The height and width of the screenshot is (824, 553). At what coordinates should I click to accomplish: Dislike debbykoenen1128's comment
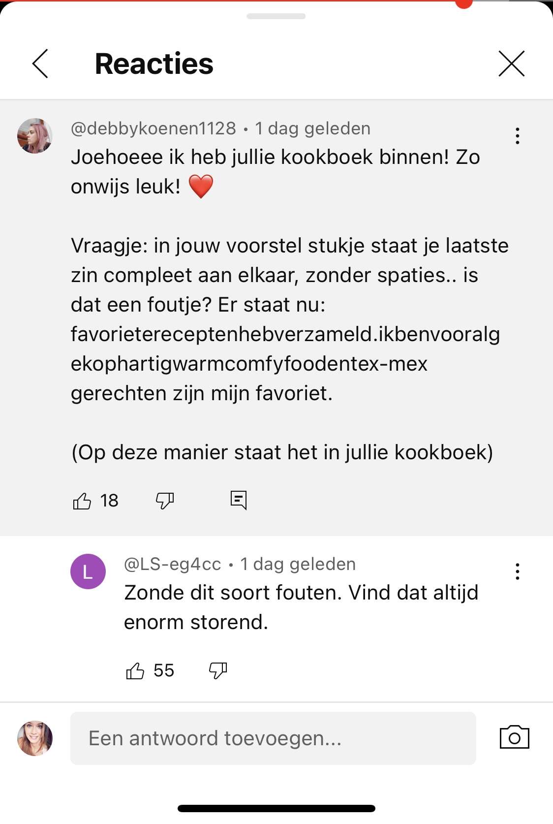[165, 501]
